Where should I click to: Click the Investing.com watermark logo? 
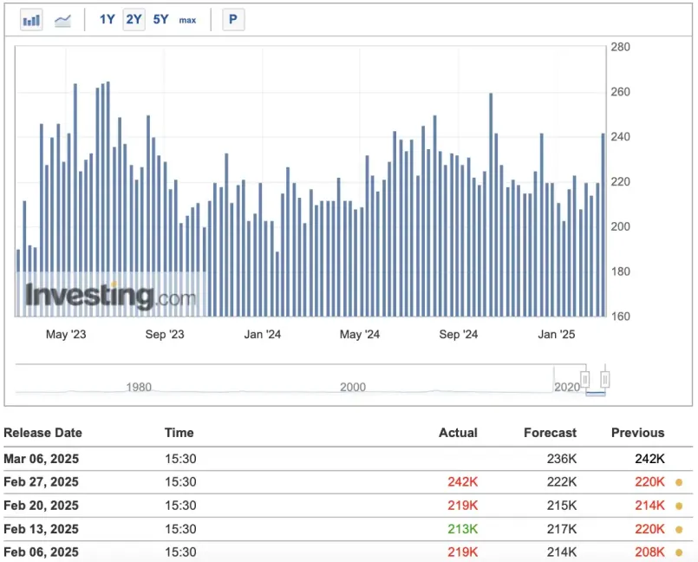click(x=110, y=296)
